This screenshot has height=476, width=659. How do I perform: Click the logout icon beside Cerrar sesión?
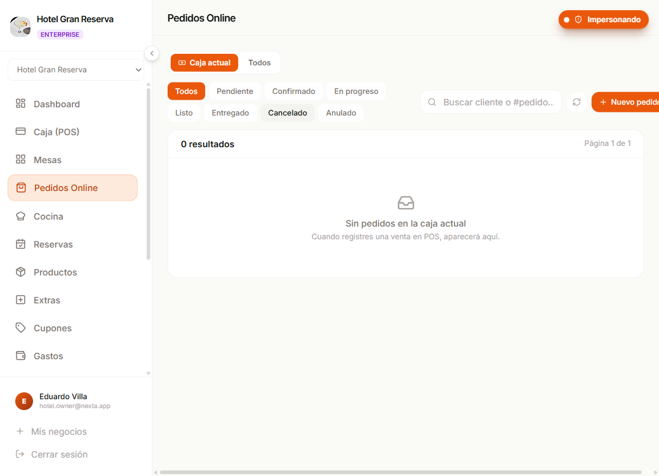(20, 454)
